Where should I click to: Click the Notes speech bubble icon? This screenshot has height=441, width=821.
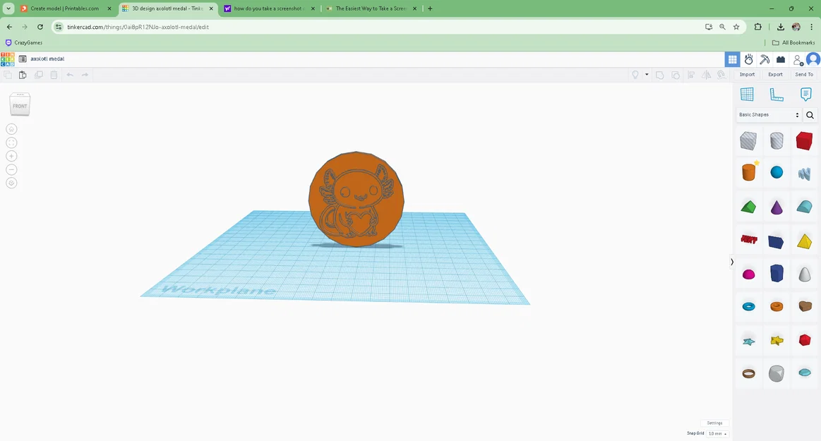805,94
